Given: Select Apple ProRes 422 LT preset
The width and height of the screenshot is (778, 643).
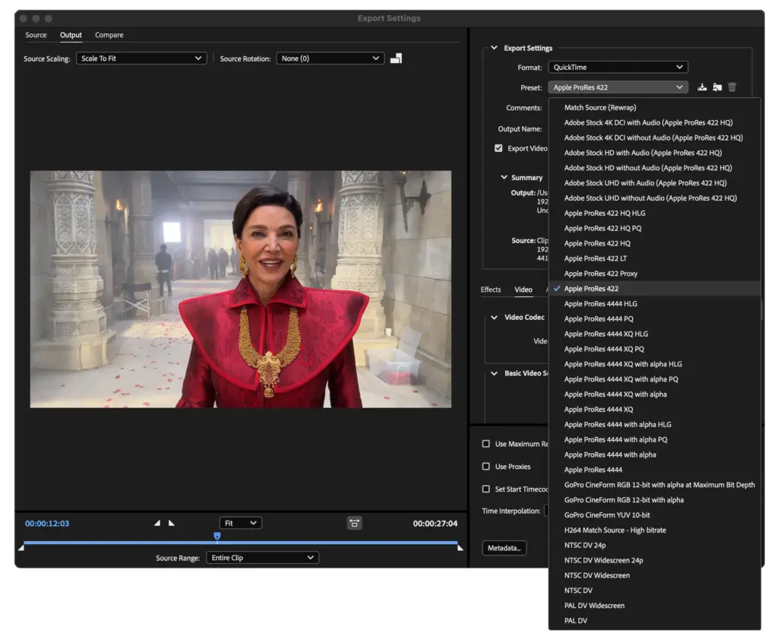Looking at the screenshot, I should (x=654, y=258).
